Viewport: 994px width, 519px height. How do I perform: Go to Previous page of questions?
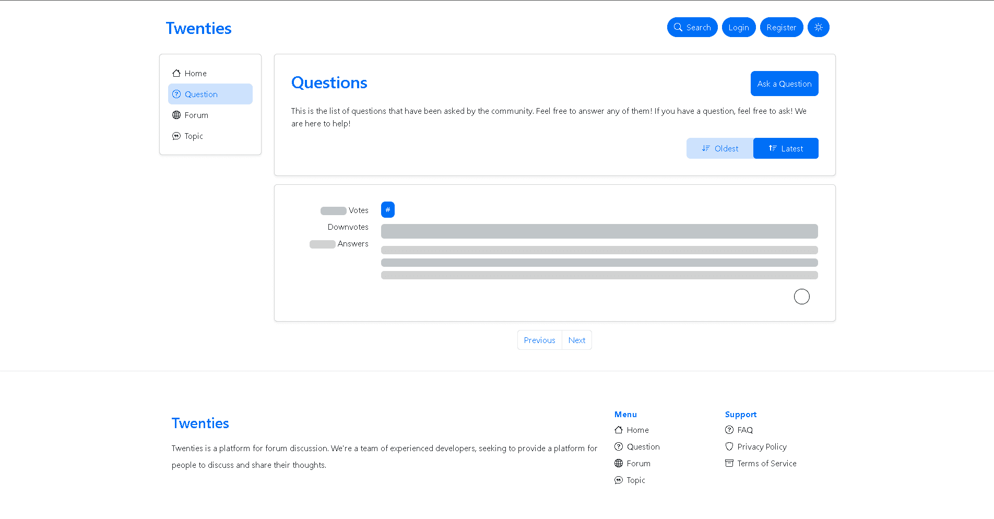pyautogui.click(x=539, y=340)
